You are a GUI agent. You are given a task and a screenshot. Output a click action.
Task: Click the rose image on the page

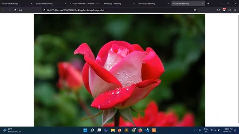pos(119,70)
